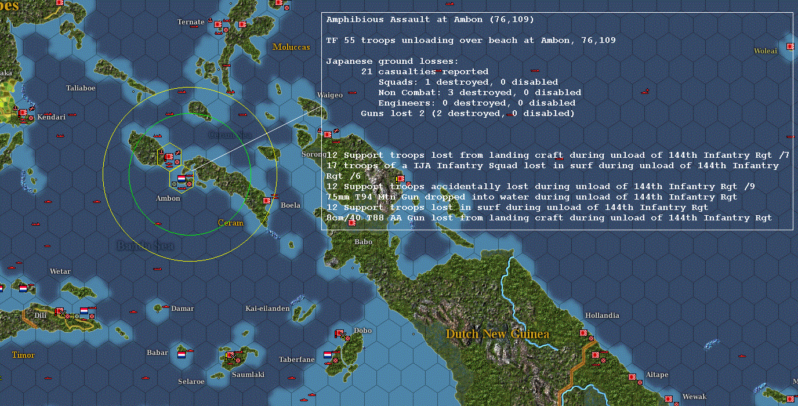Screen dimensions: 798x406
Task: Select the Dutch flag at Babar
Action: point(182,354)
